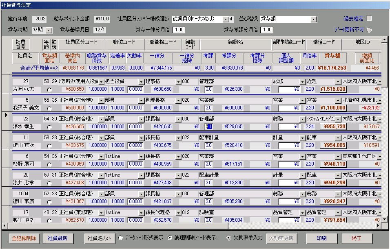Image resolution: width=390 pixels, height=249 pixels.
Task: Open the 賞与時期 冬期 dropdown
Action: tap(49, 30)
